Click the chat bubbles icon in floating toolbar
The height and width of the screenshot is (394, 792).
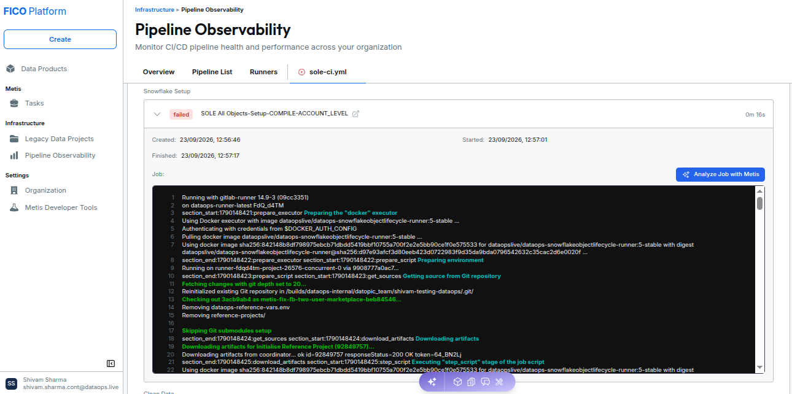click(x=485, y=382)
